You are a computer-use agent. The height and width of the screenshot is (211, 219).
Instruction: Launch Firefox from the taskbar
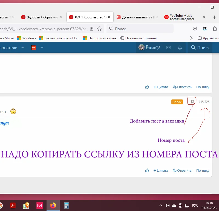53,205
